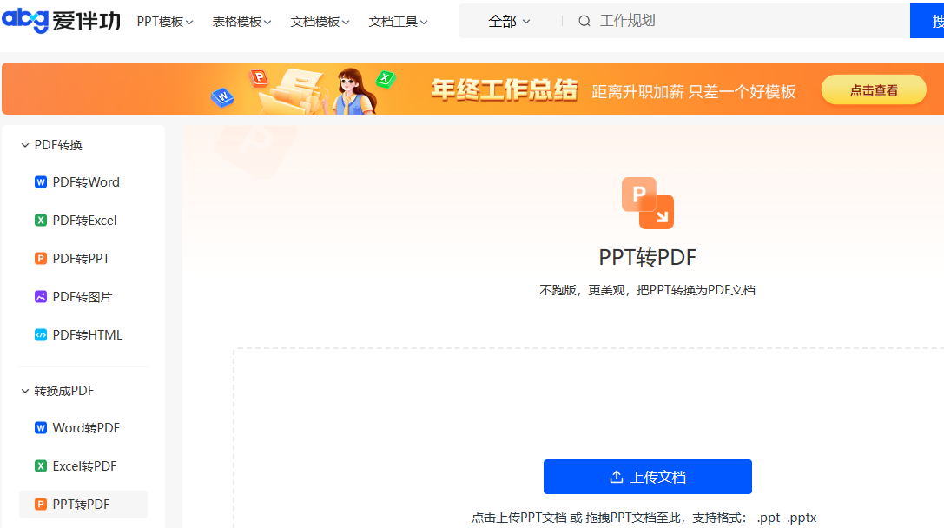Open the 表格模板 menu
The width and height of the screenshot is (944, 528).
coord(241,20)
